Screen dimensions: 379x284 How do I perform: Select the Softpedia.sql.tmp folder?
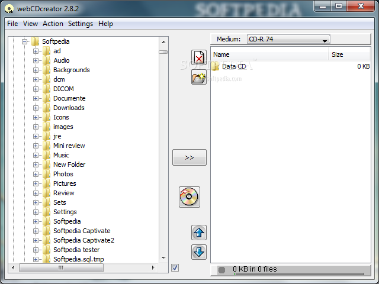[x=79, y=259]
